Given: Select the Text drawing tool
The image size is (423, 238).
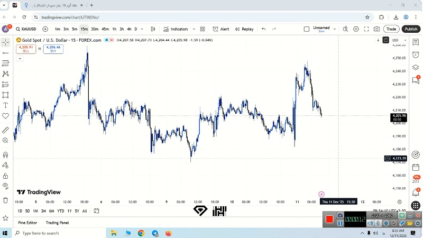Looking at the screenshot, I should click(x=6, y=105).
